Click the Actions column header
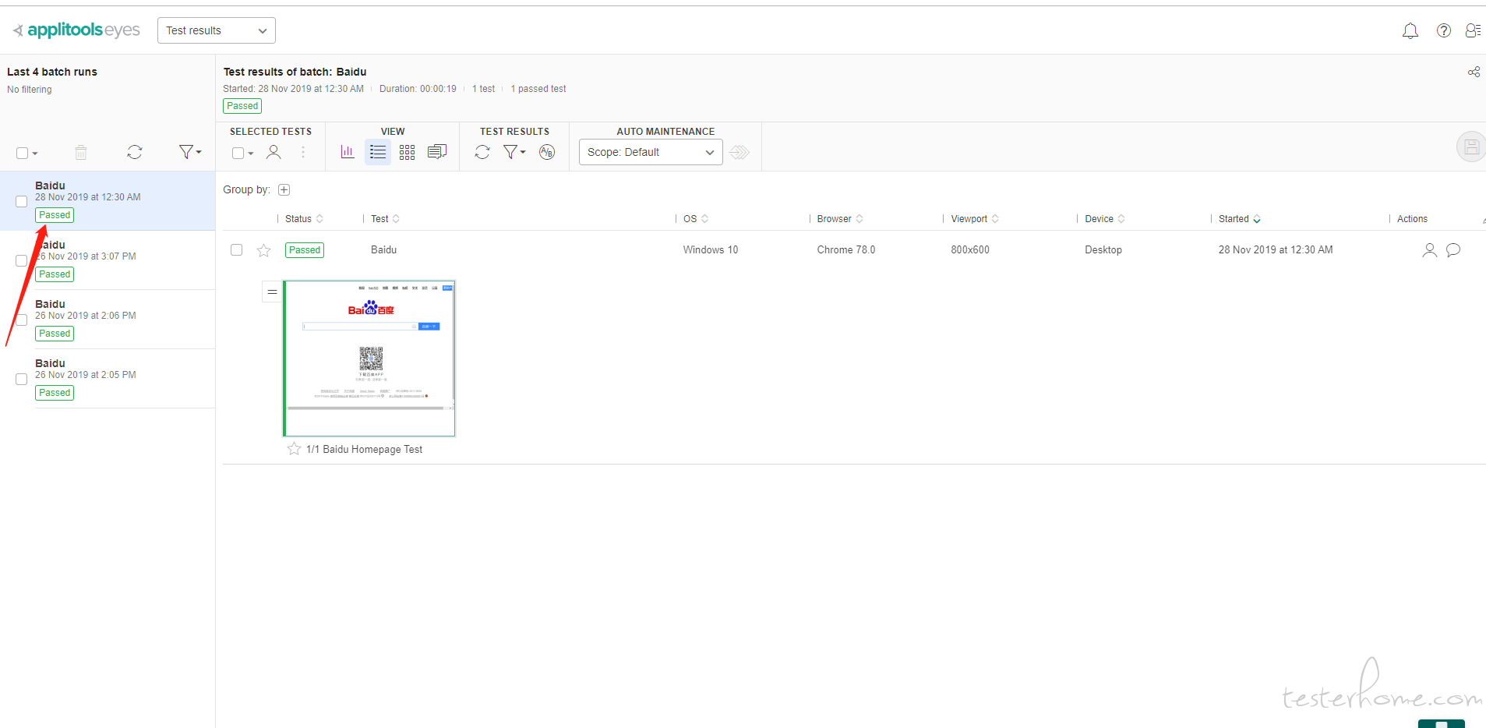 tap(1412, 219)
